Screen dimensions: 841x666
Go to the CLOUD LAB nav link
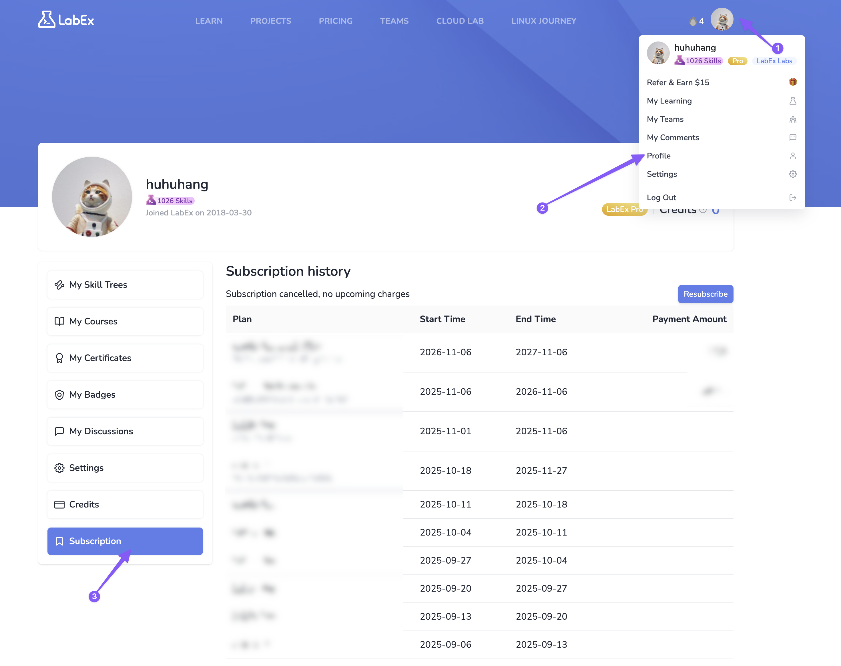460,21
